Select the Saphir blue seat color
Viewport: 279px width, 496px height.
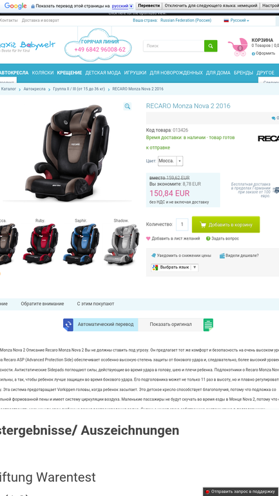pyautogui.click(x=81, y=242)
